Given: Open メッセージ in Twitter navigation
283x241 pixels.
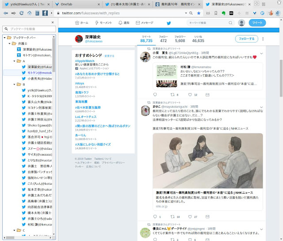Looking at the screenshot, I should click(x=145, y=23).
